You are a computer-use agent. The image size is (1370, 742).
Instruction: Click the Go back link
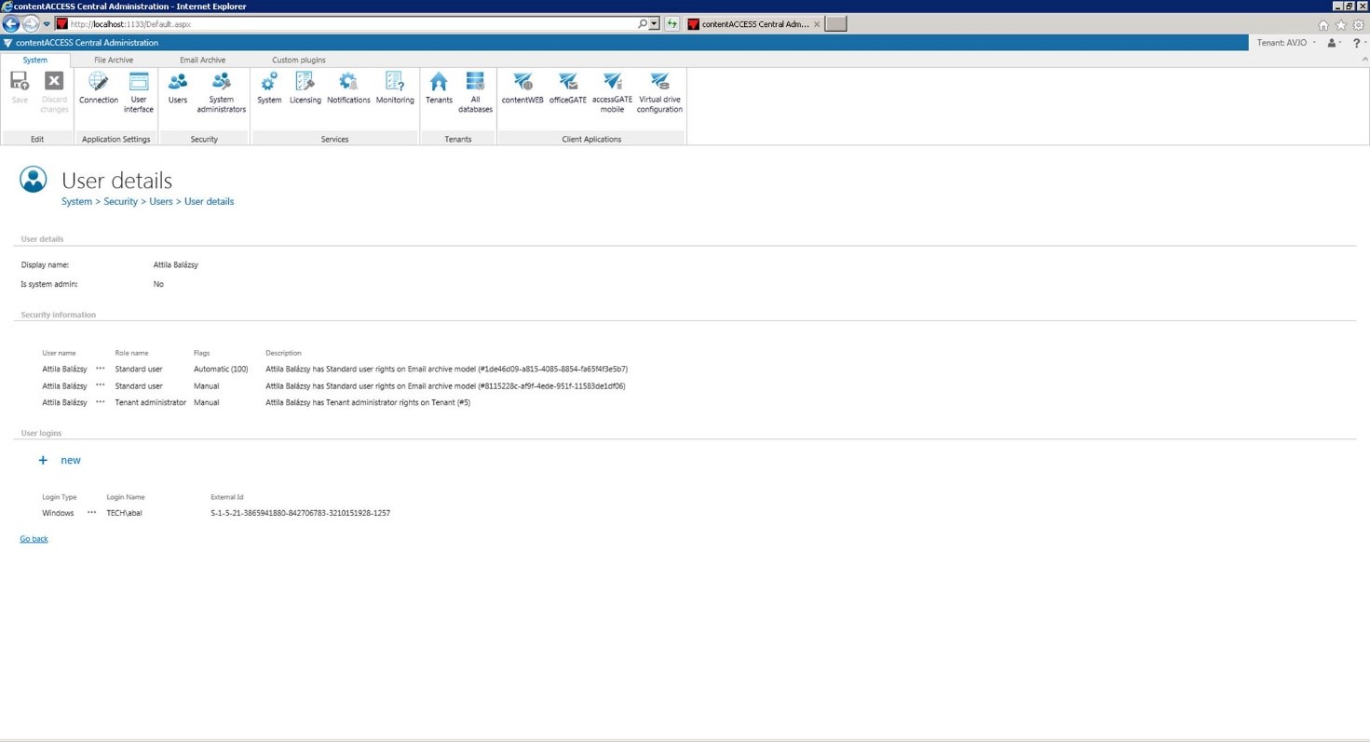pyautogui.click(x=34, y=538)
